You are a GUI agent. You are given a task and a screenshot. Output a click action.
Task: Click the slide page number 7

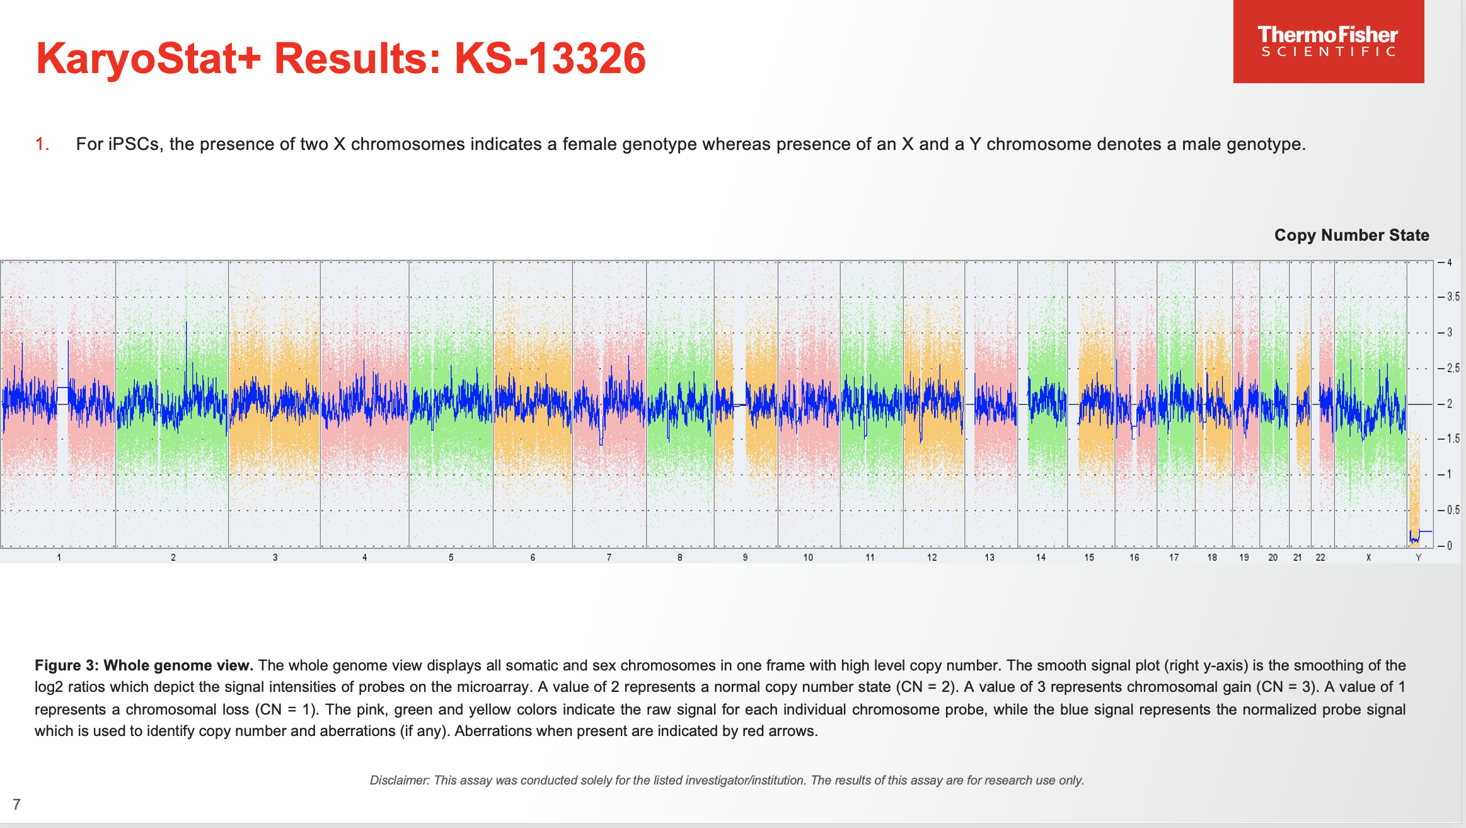pos(17,804)
